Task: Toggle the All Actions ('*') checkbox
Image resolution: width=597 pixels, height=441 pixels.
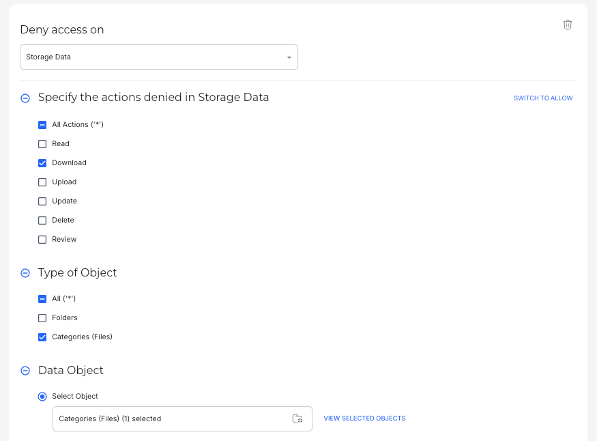Action: (x=42, y=125)
